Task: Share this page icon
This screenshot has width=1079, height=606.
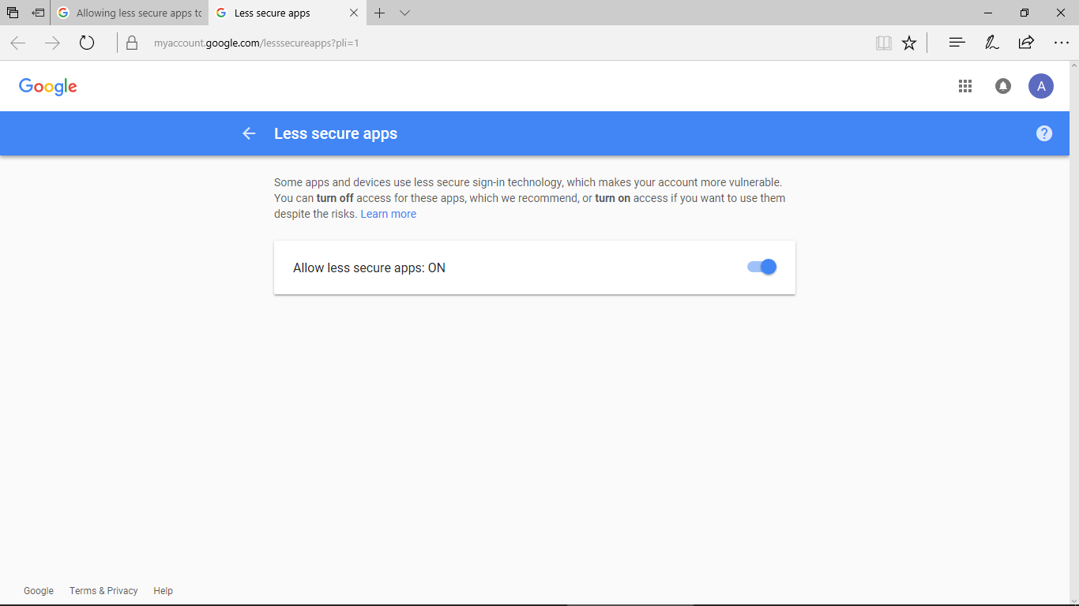Action: point(1026,43)
